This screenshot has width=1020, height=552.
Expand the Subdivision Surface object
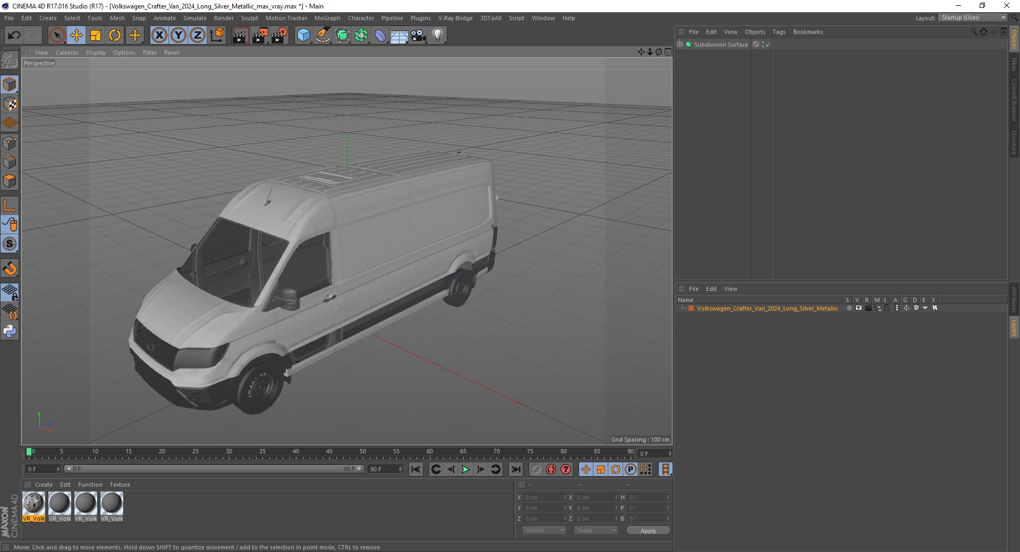coord(680,44)
